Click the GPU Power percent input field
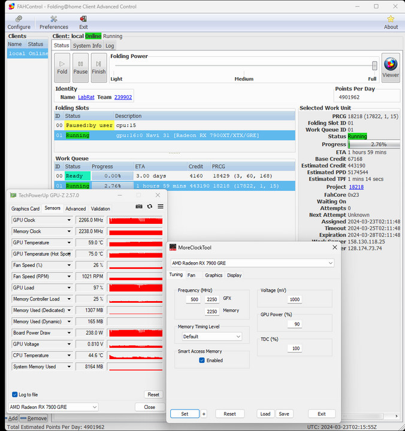The height and width of the screenshot is (431, 405). coord(294,324)
